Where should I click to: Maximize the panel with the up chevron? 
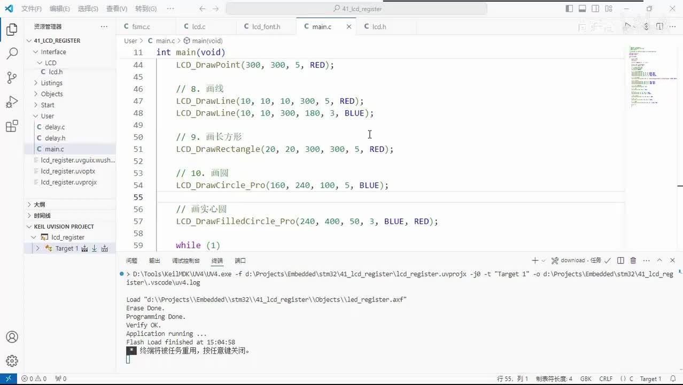tap(659, 260)
